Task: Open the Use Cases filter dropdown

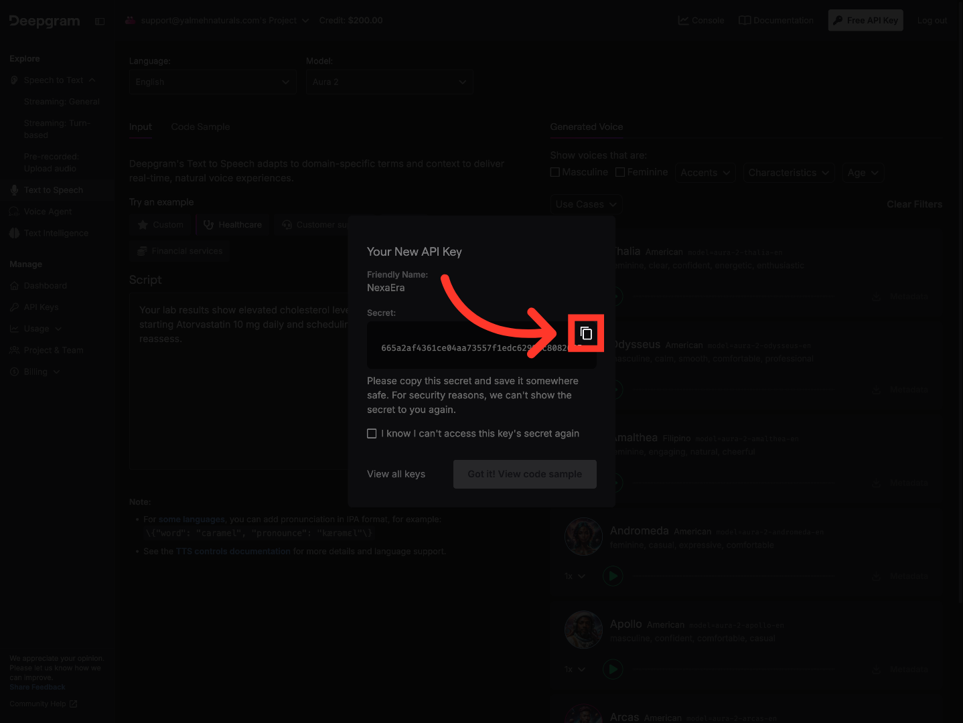Action: [586, 204]
